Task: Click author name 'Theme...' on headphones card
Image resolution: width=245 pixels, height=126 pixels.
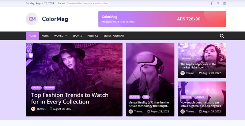Action: point(191,73)
